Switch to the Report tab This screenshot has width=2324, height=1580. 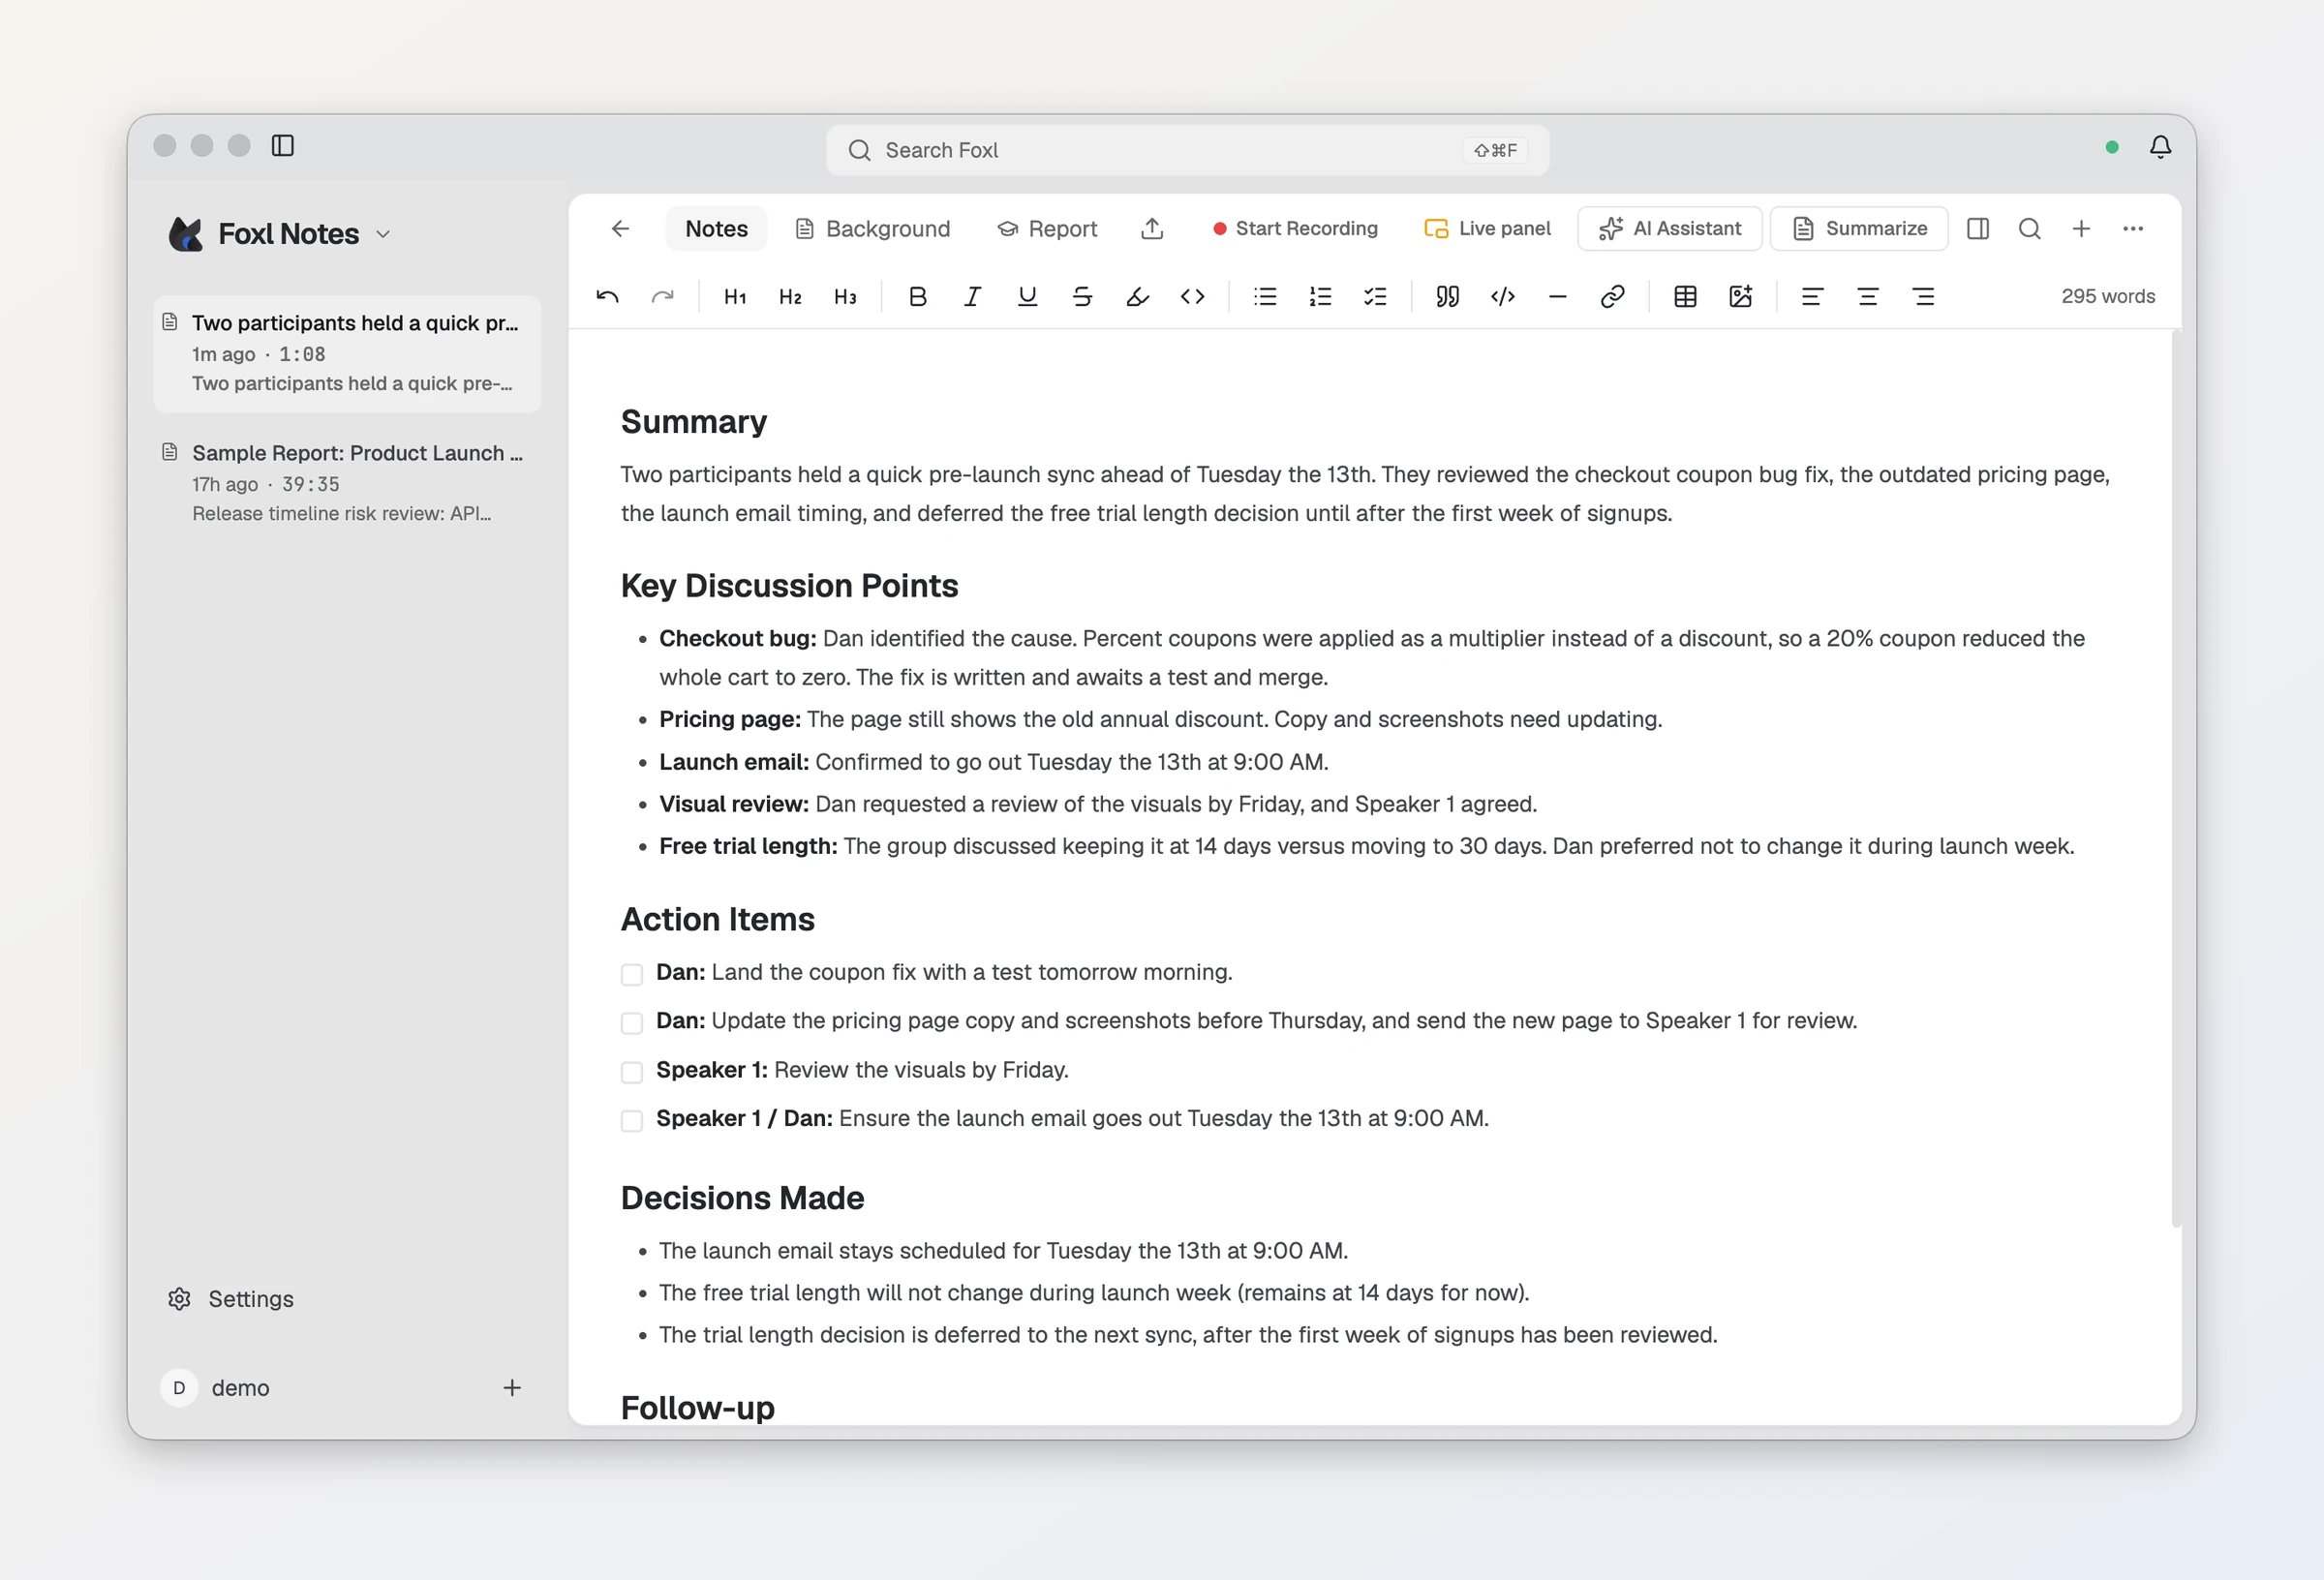click(1047, 229)
